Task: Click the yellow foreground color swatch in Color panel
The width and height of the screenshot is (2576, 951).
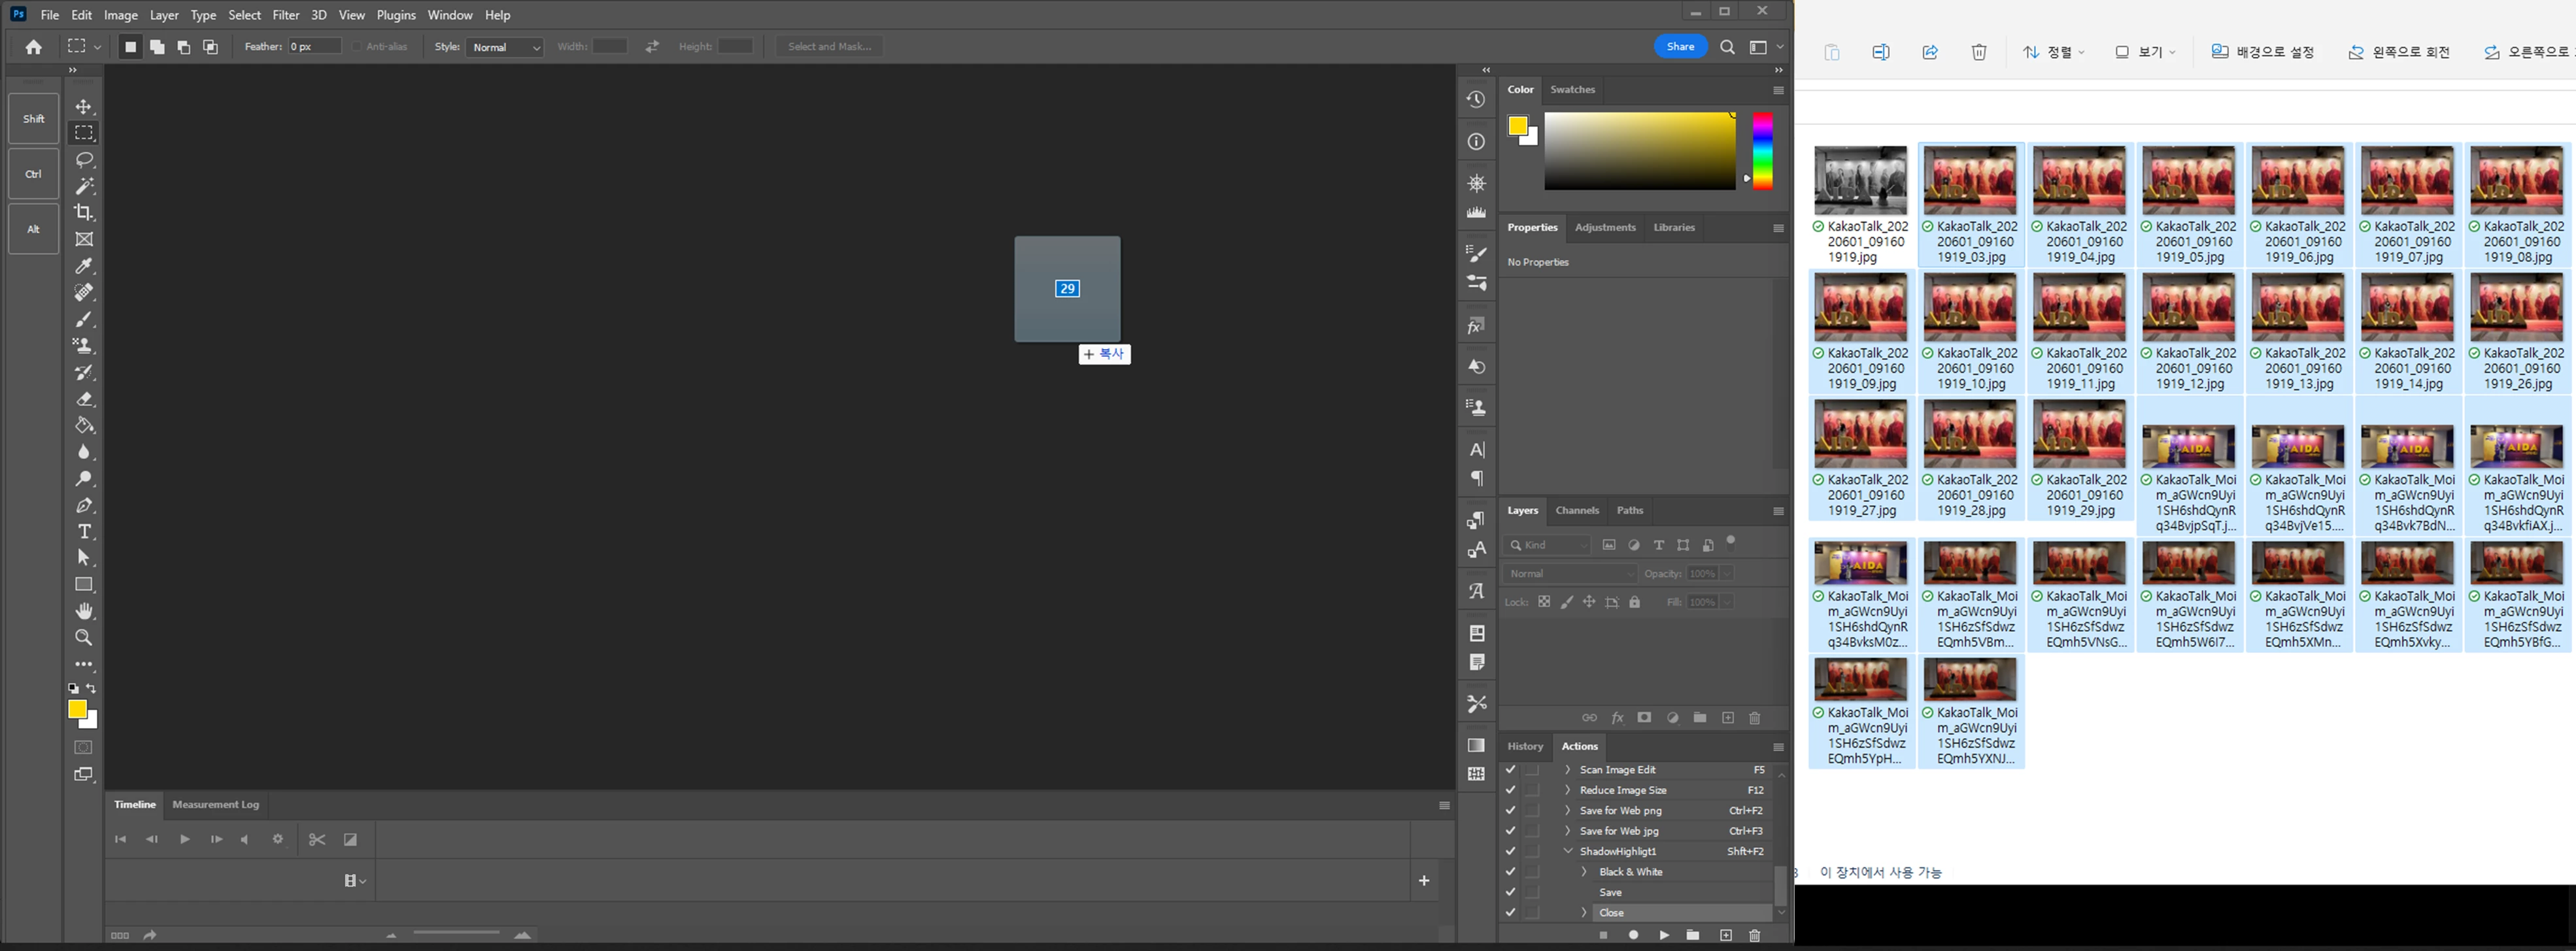Action: 1518,125
